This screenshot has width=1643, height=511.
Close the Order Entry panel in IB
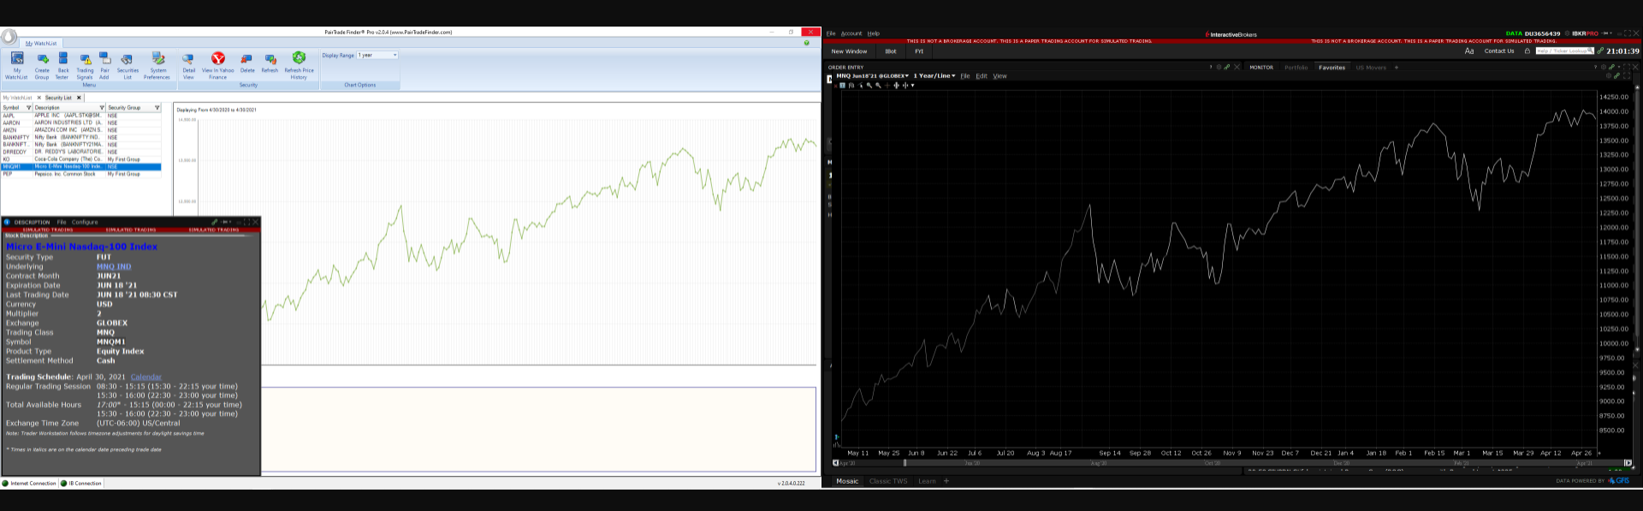click(x=1237, y=67)
